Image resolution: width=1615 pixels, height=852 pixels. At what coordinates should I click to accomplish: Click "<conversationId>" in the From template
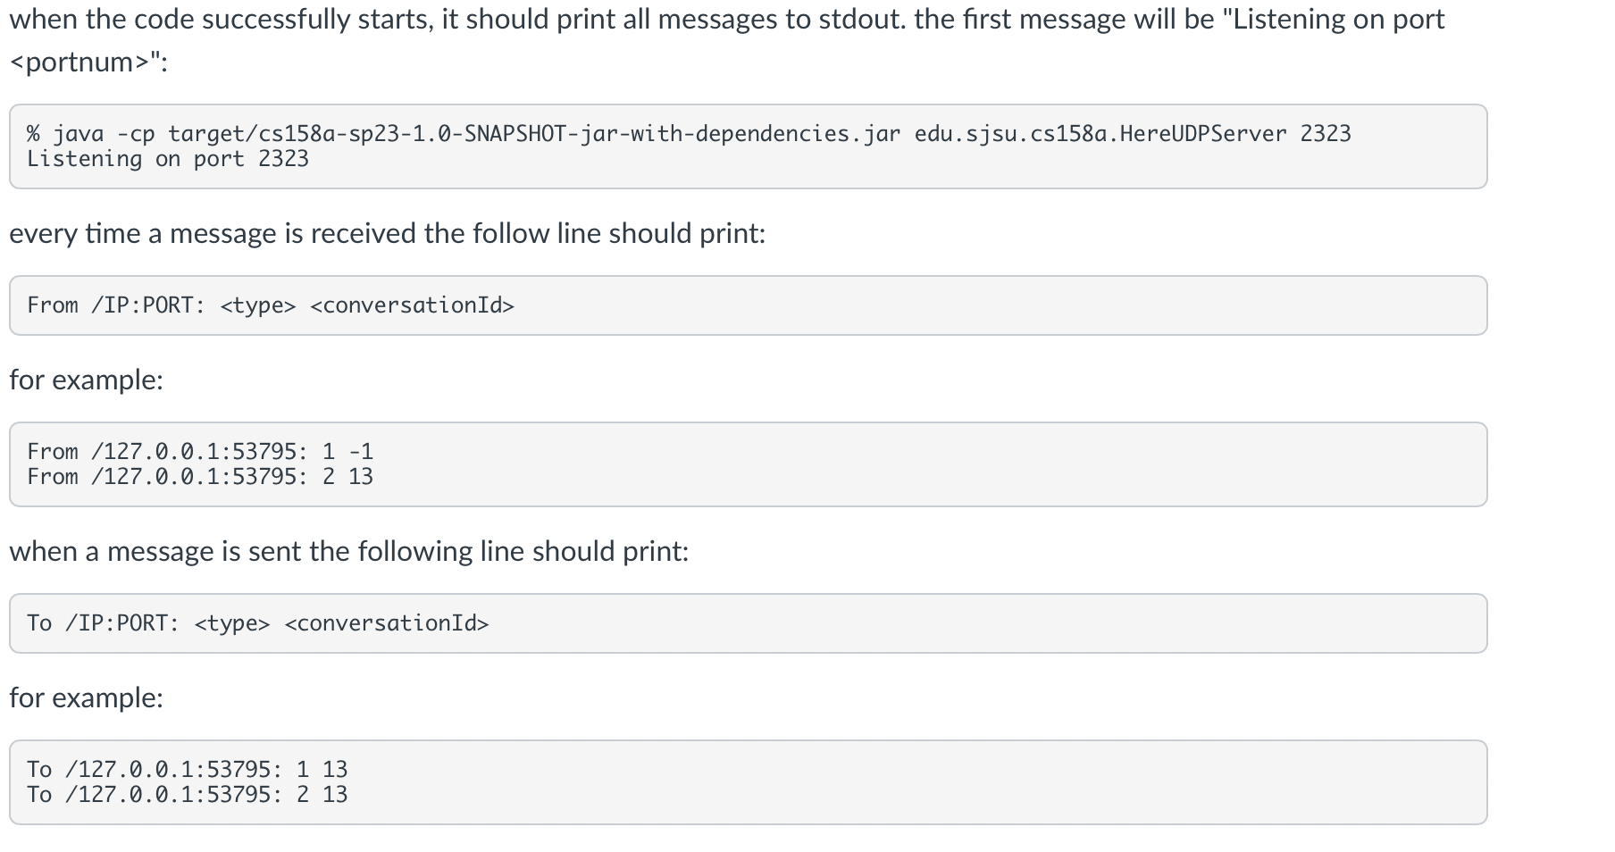pyautogui.click(x=412, y=305)
